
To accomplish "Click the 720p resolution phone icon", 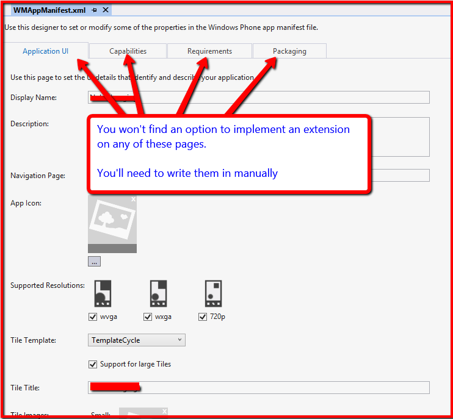I will [213, 293].
